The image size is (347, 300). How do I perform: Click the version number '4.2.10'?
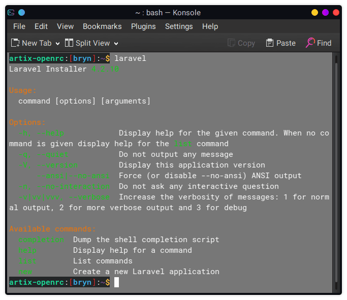pos(105,69)
